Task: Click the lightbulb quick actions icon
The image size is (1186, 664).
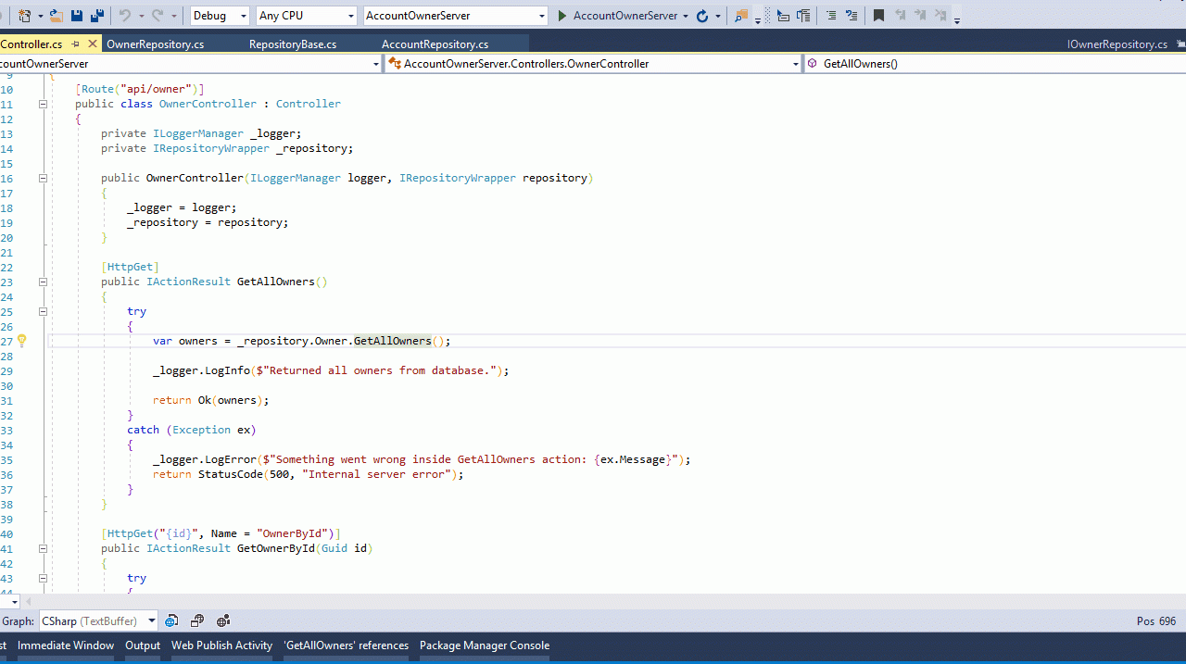Action: tap(22, 341)
